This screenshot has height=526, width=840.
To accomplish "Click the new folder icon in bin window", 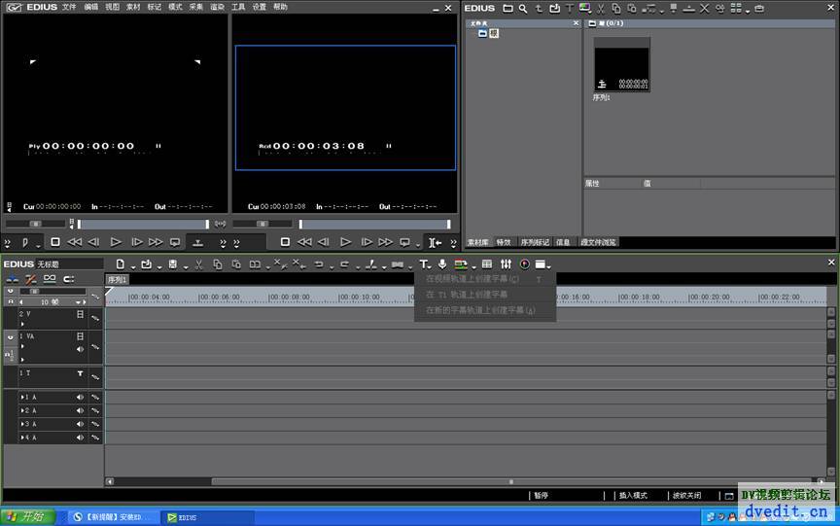I will [507, 8].
